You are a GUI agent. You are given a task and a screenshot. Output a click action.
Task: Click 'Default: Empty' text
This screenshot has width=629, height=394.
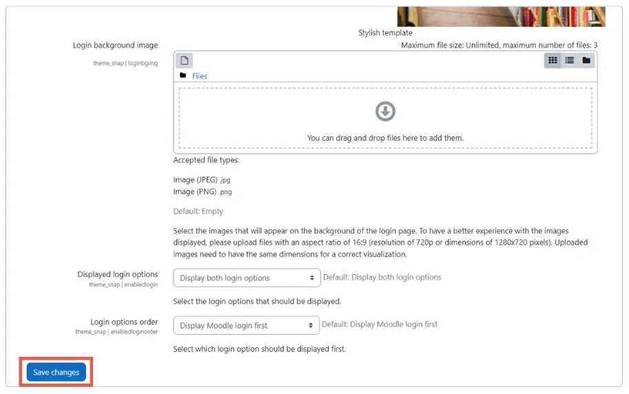coord(198,211)
